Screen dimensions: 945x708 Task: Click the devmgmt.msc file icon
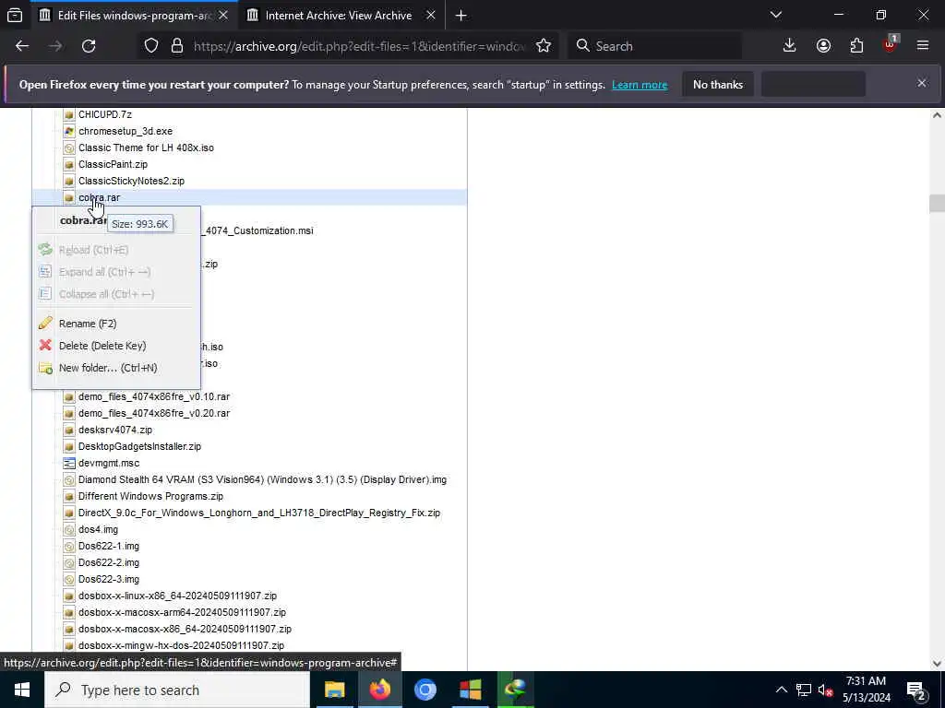coord(68,463)
